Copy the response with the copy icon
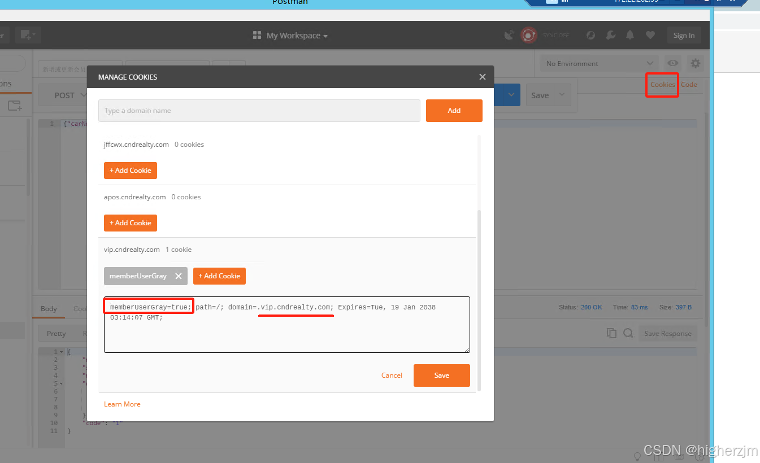760x463 pixels. click(x=611, y=334)
